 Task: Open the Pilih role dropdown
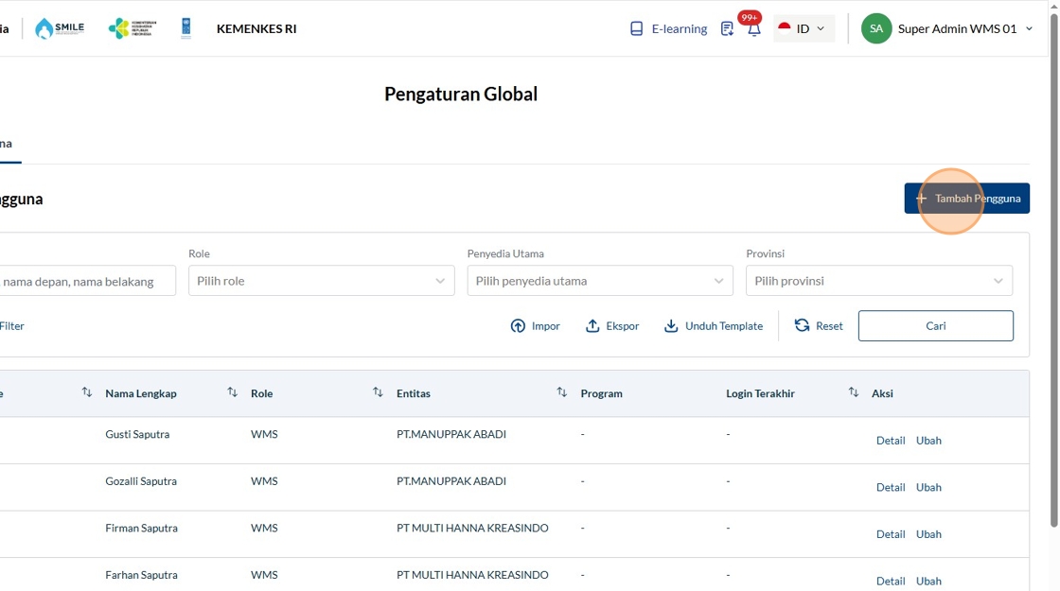pos(321,281)
